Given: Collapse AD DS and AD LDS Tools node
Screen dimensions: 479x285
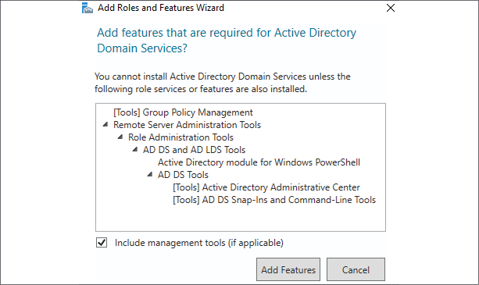Looking at the screenshot, I should click(x=134, y=149).
